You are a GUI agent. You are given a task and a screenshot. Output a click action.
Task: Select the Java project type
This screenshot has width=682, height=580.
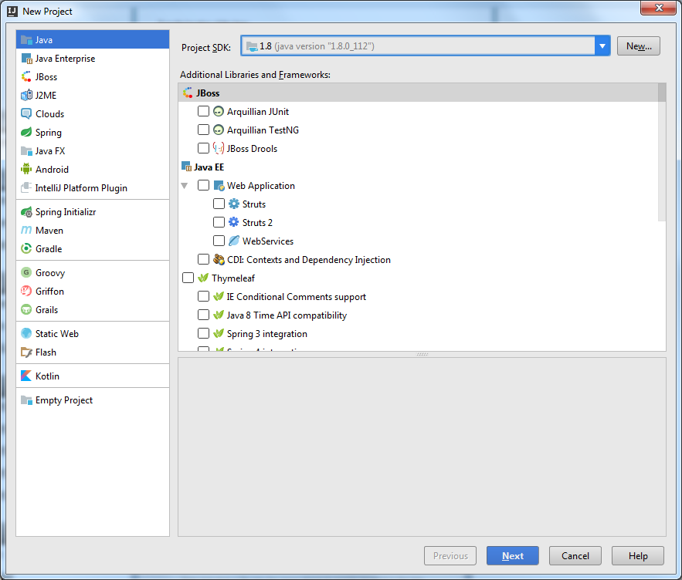tap(93, 39)
